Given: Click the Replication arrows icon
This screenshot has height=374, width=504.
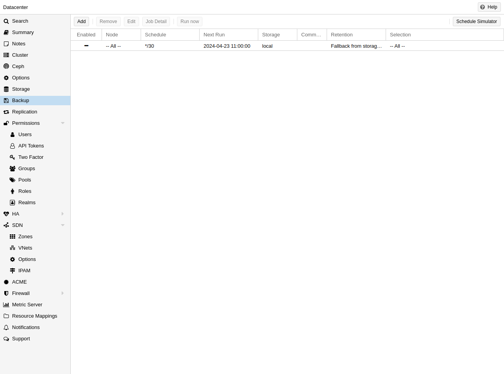Looking at the screenshot, I should coord(6,112).
